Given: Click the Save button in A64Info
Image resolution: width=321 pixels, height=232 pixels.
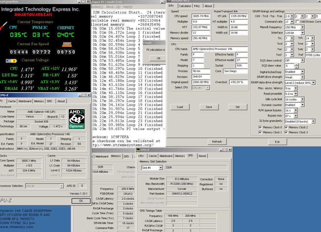Looking at the screenshot, I should pos(209,107).
